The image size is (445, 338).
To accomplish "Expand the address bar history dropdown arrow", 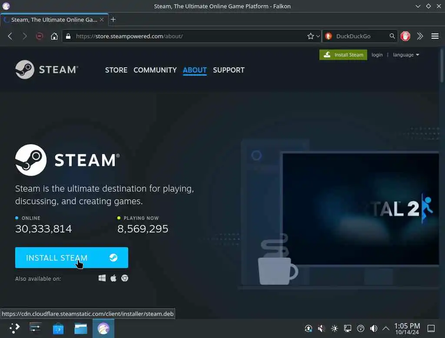I will [x=318, y=36].
